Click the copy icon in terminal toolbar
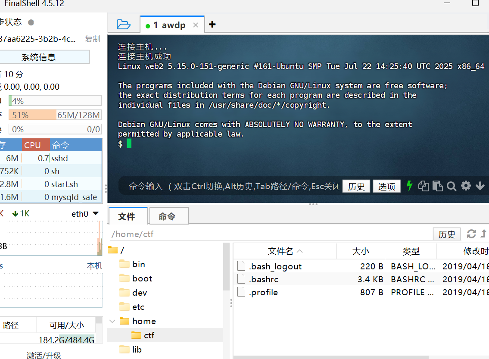 click(x=423, y=186)
